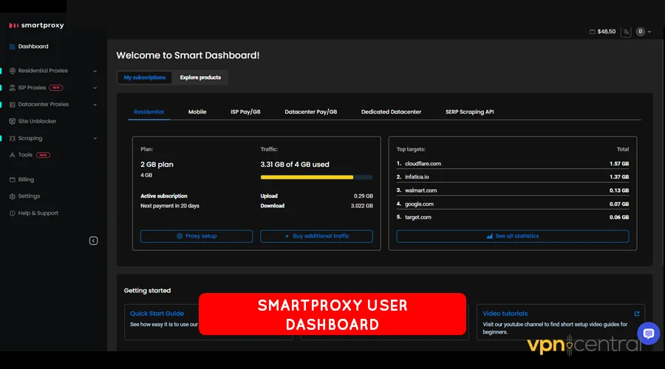The height and width of the screenshot is (369, 665).
Task: Switch to Explore products tab
Action: pos(200,77)
